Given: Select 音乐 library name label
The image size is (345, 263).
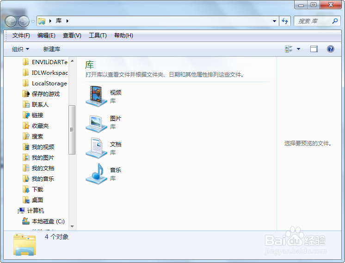Looking at the screenshot, I should pyautogui.click(x=116, y=170).
